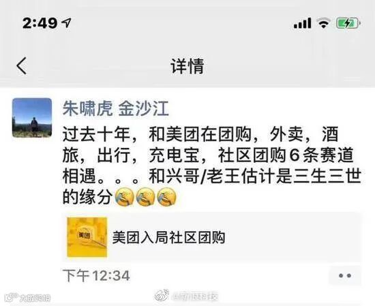Tap the 下午12:34 timestamp
This screenshot has width=375, height=306.
(x=96, y=275)
